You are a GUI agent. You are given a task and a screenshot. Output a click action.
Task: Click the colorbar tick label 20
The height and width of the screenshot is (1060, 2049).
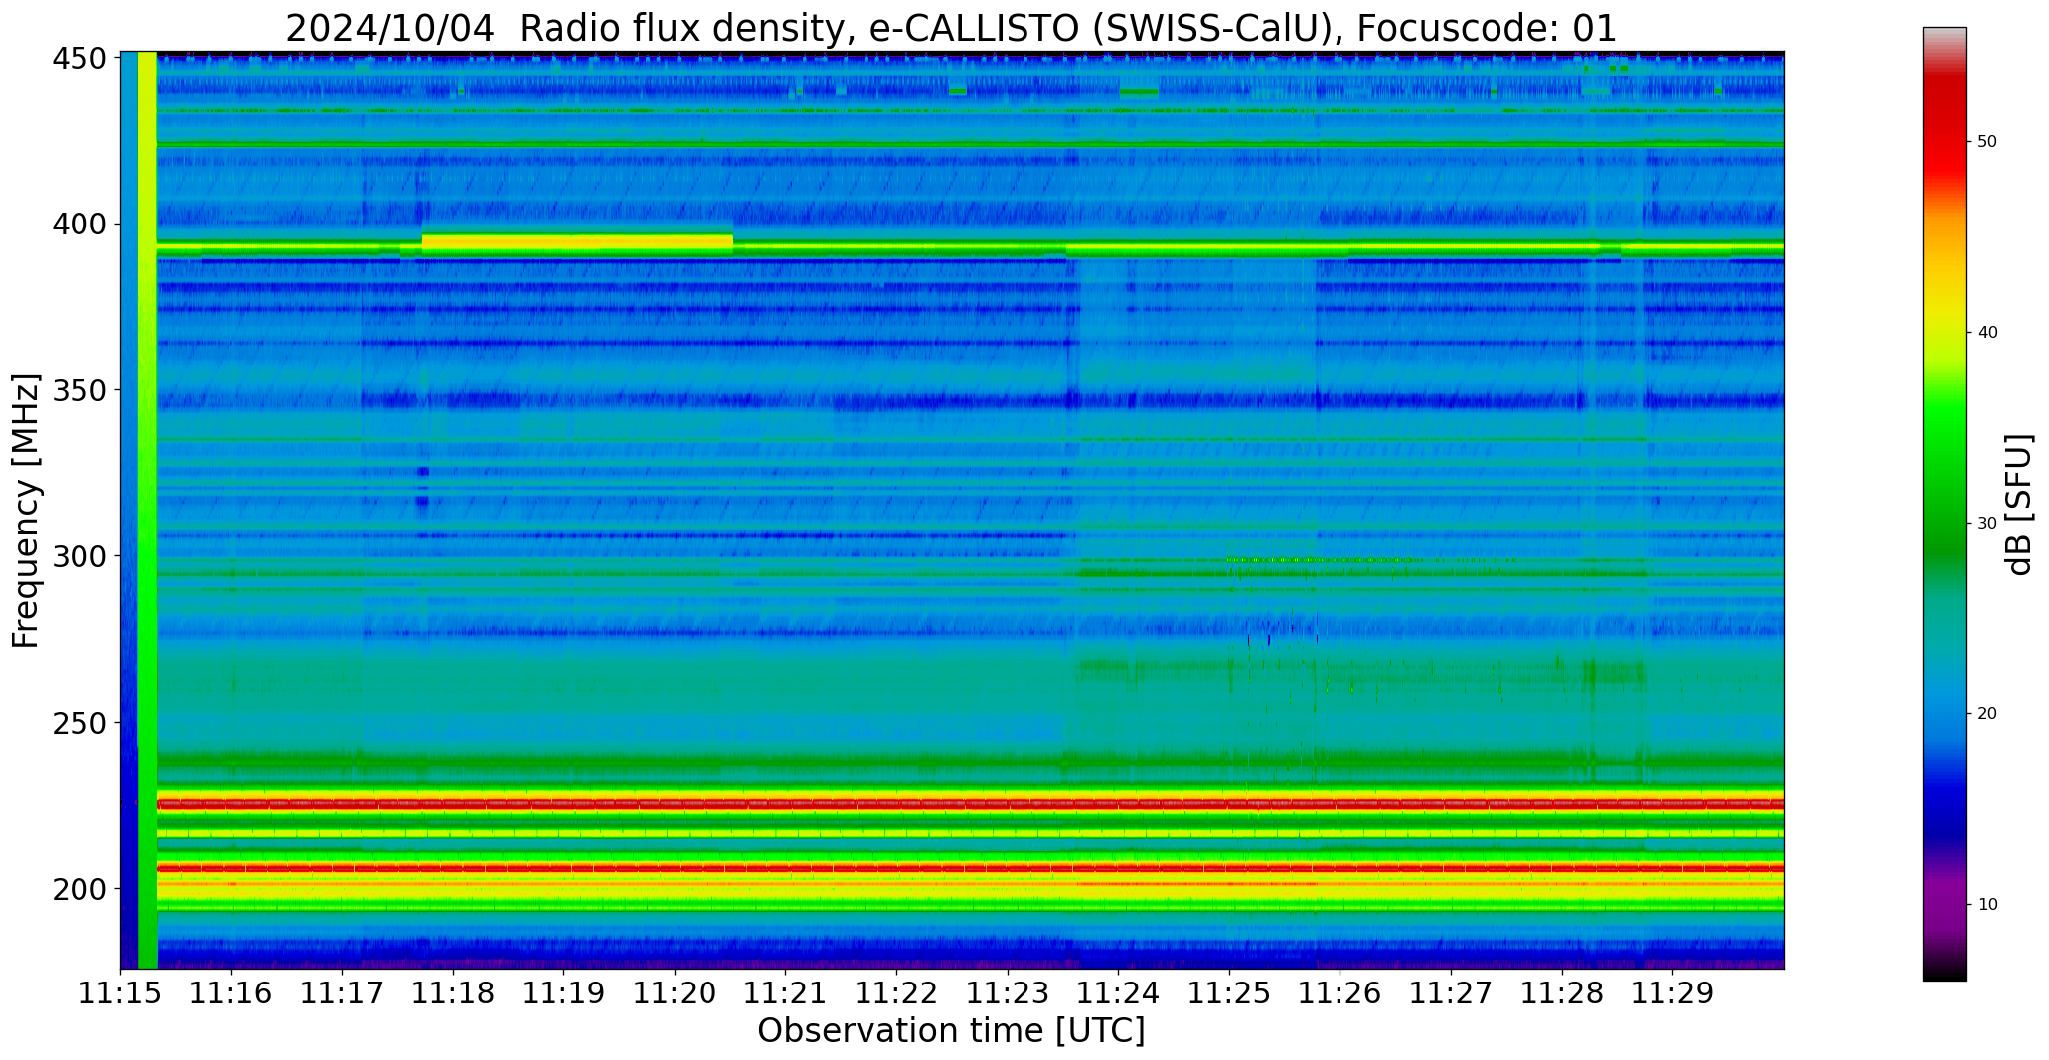tap(1987, 714)
